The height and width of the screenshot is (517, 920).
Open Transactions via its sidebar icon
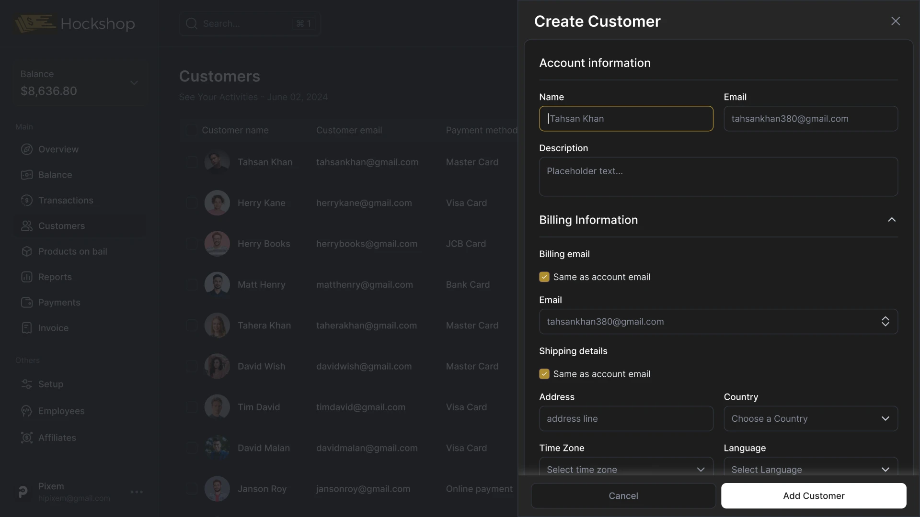[27, 200]
